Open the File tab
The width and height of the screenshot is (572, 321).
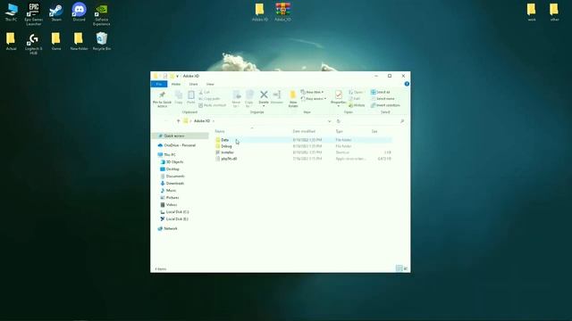(x=159, y=84)
